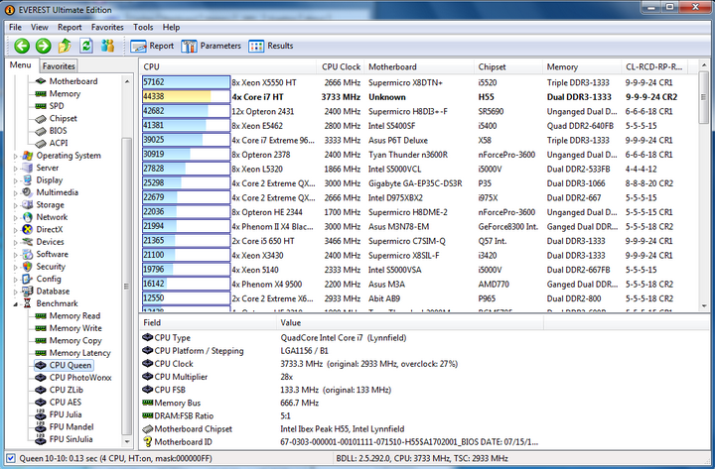Click the Multimedia tree icon

pyautogui.click(x=28, y=192)
